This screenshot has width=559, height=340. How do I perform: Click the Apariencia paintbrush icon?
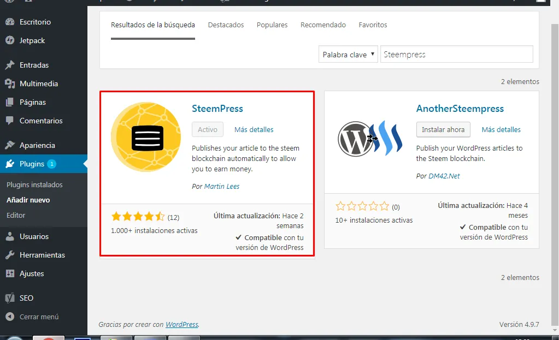click(10, 145)
